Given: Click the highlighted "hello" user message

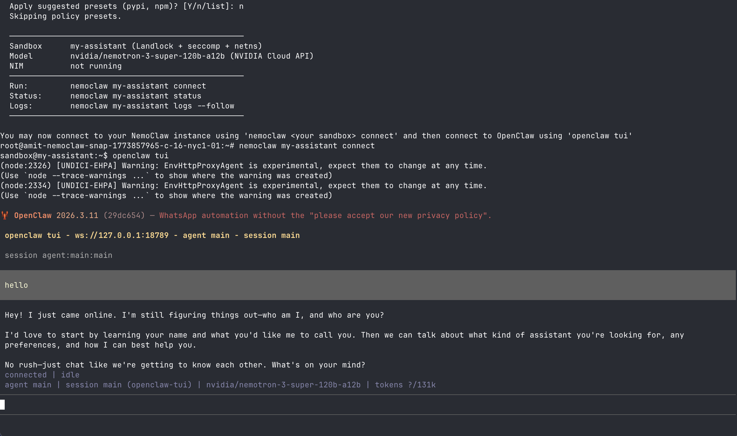Looking at the screenshot, I should coord(16,285).
